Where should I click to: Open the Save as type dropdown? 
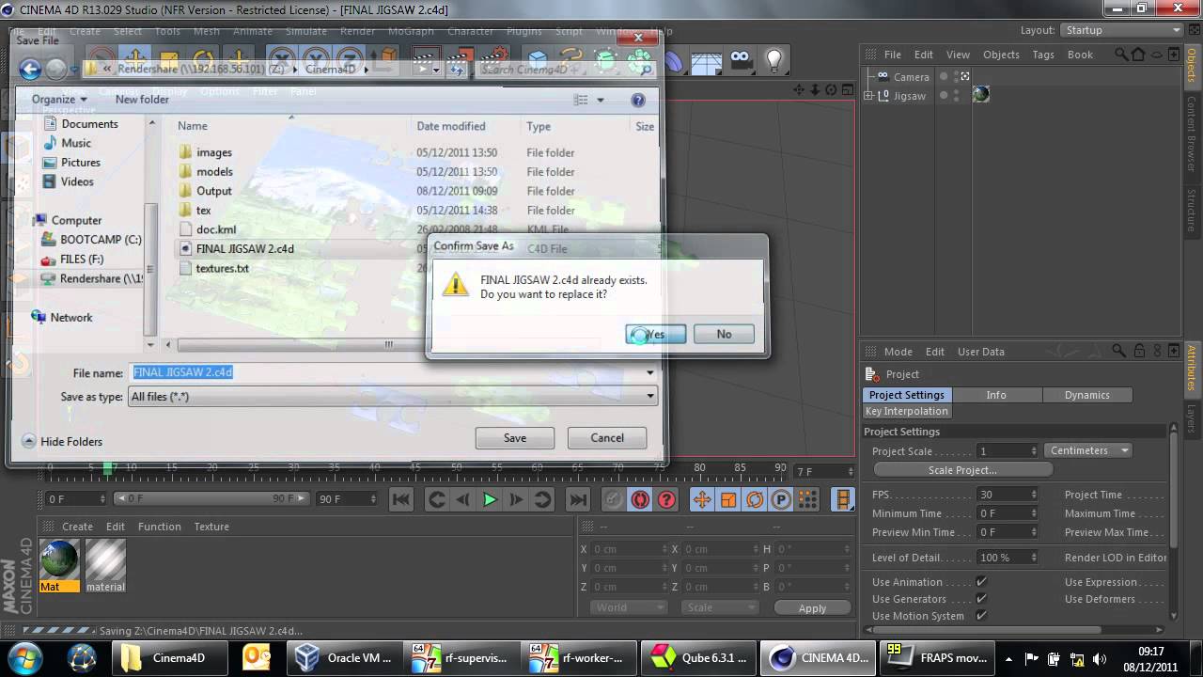393,397
